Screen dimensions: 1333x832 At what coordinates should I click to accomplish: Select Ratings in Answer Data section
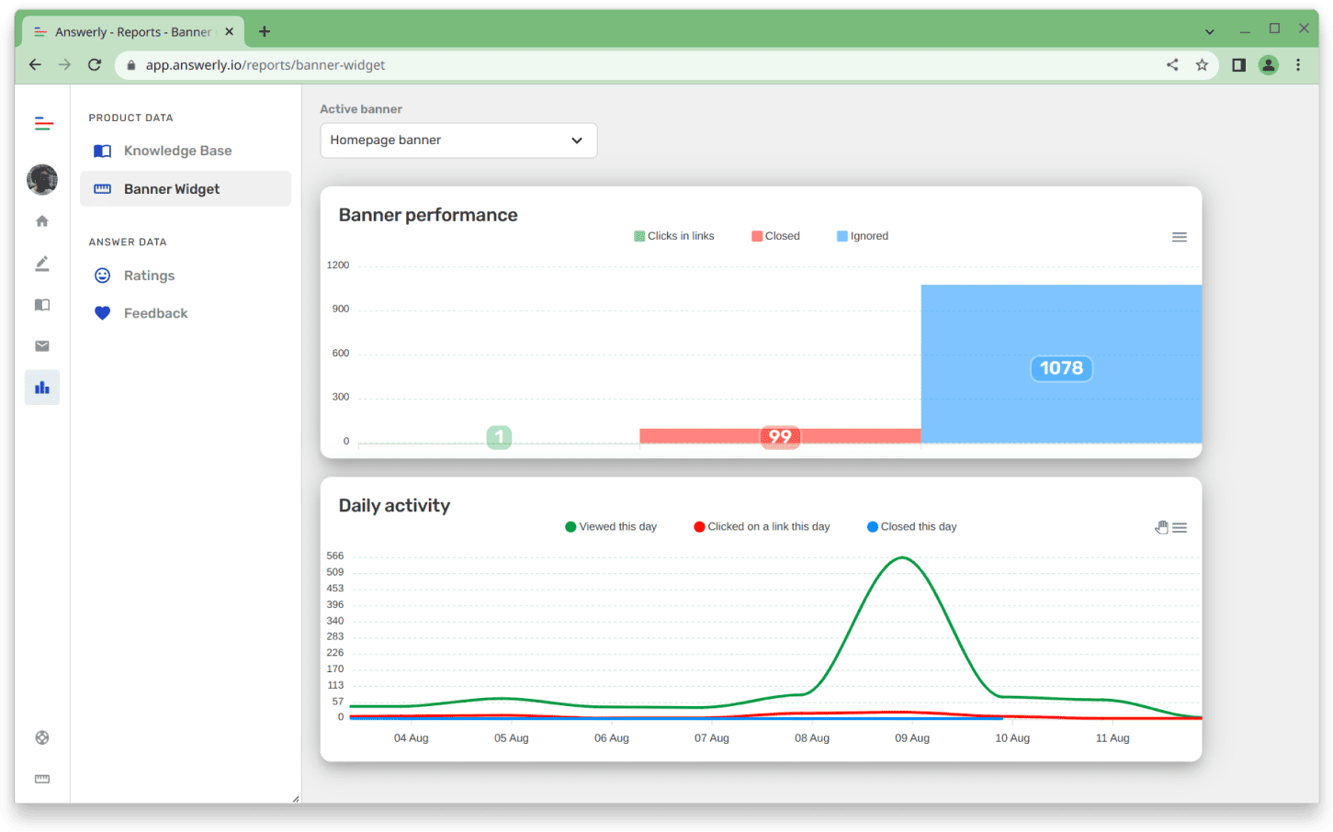pos(149,275)
